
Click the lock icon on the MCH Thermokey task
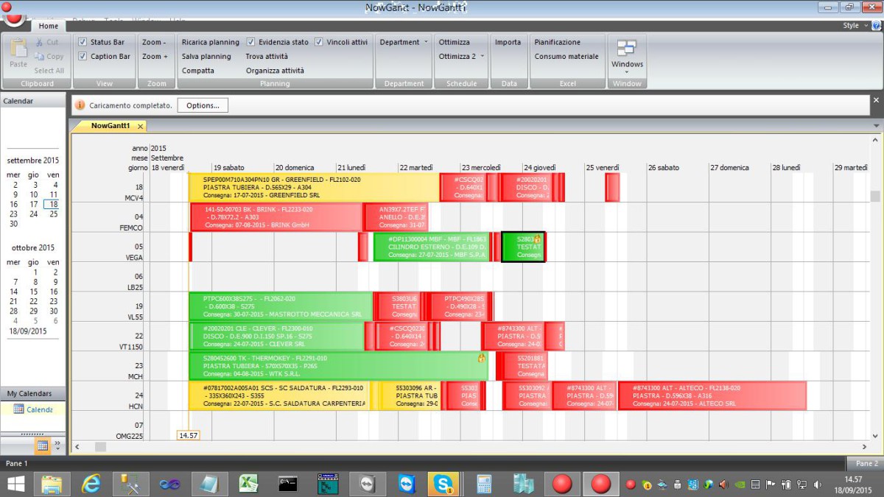[482, 358]
